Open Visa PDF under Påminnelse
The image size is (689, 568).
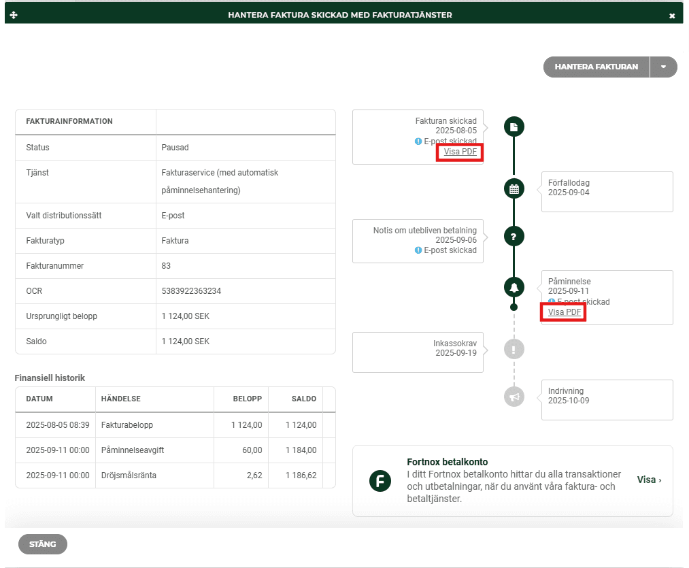(565, 312)
